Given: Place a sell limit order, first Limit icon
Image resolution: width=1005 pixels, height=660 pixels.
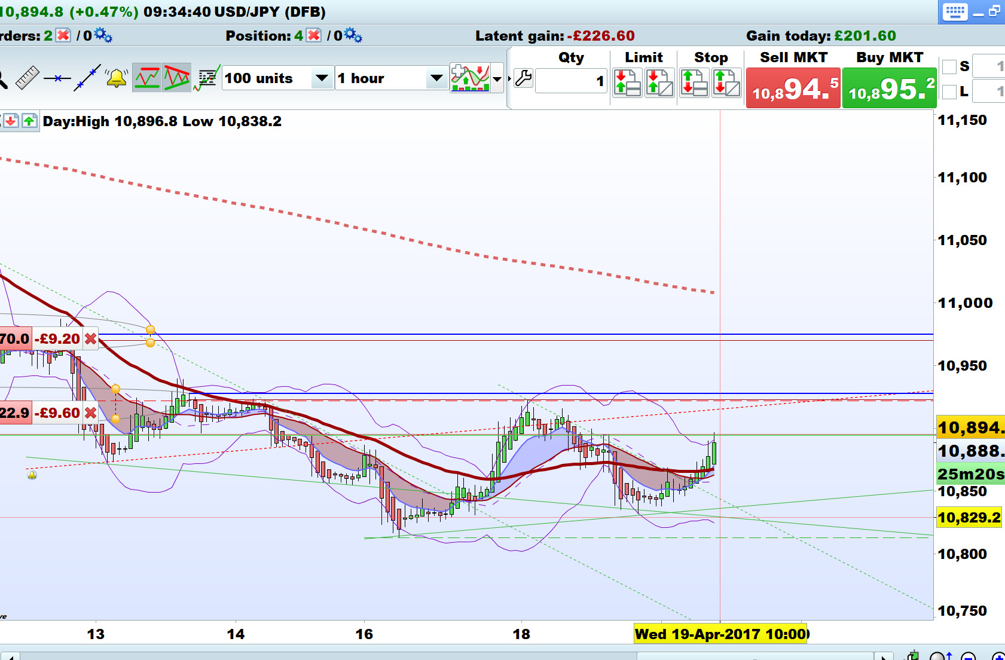Looking at the screenshot, I should point(628,82).
